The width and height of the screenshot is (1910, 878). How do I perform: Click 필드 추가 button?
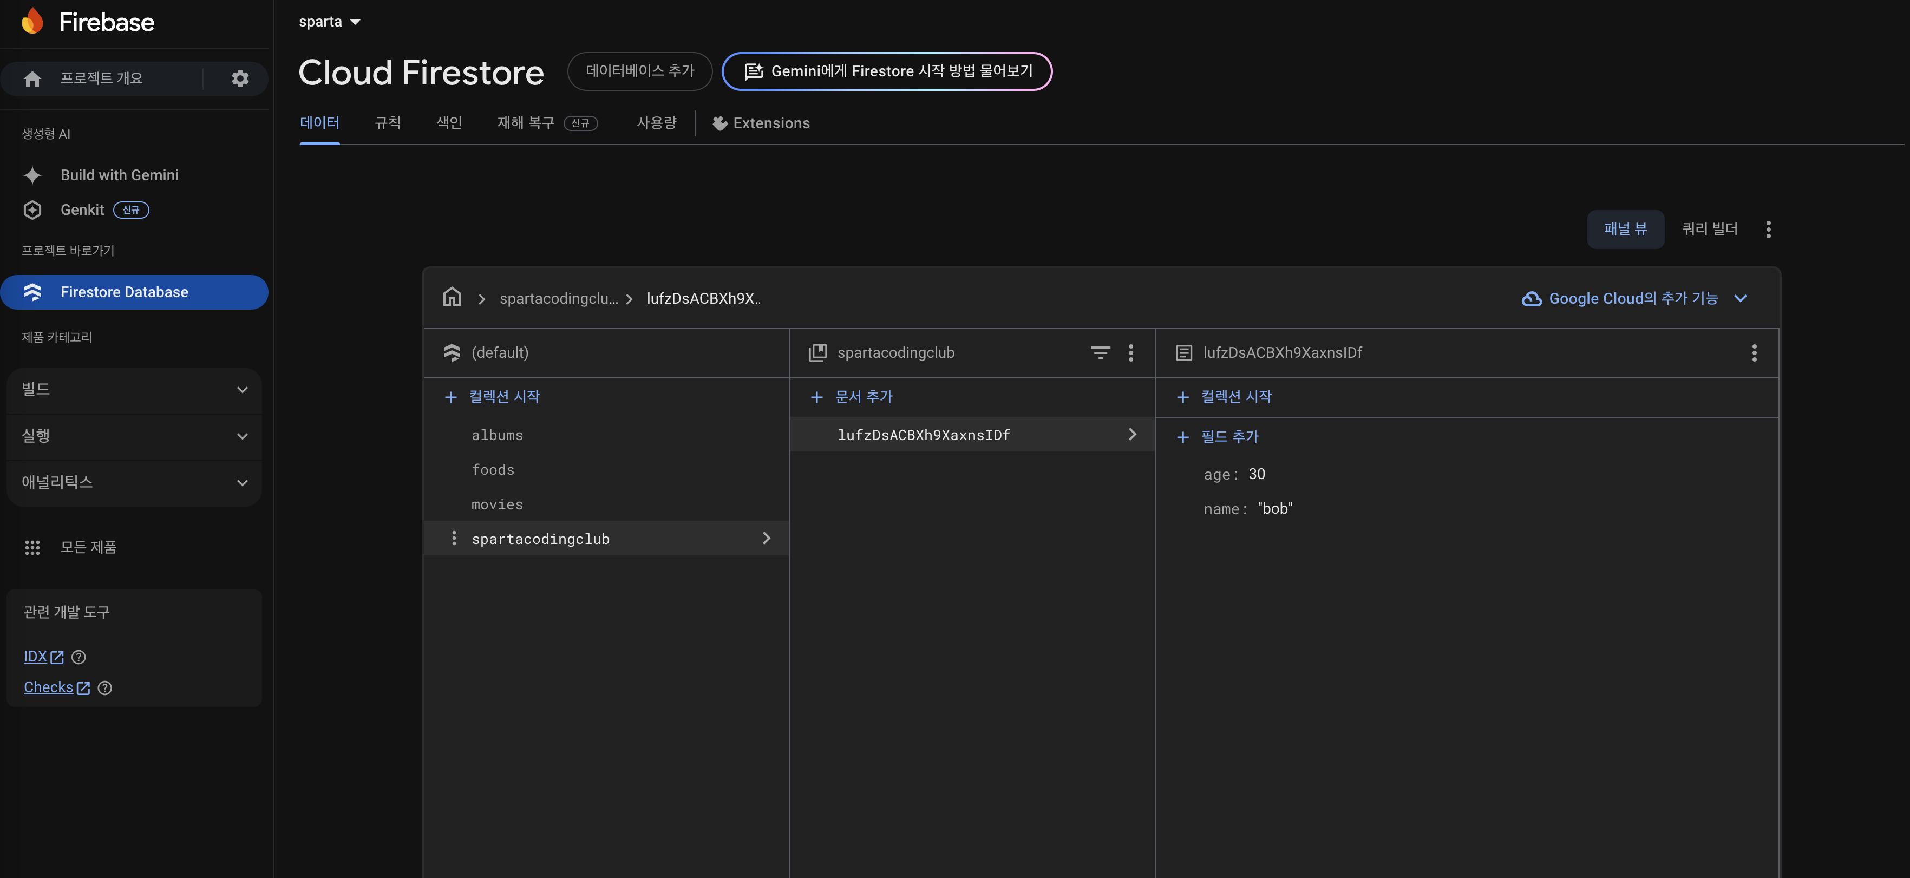[x=1218, y=437]
